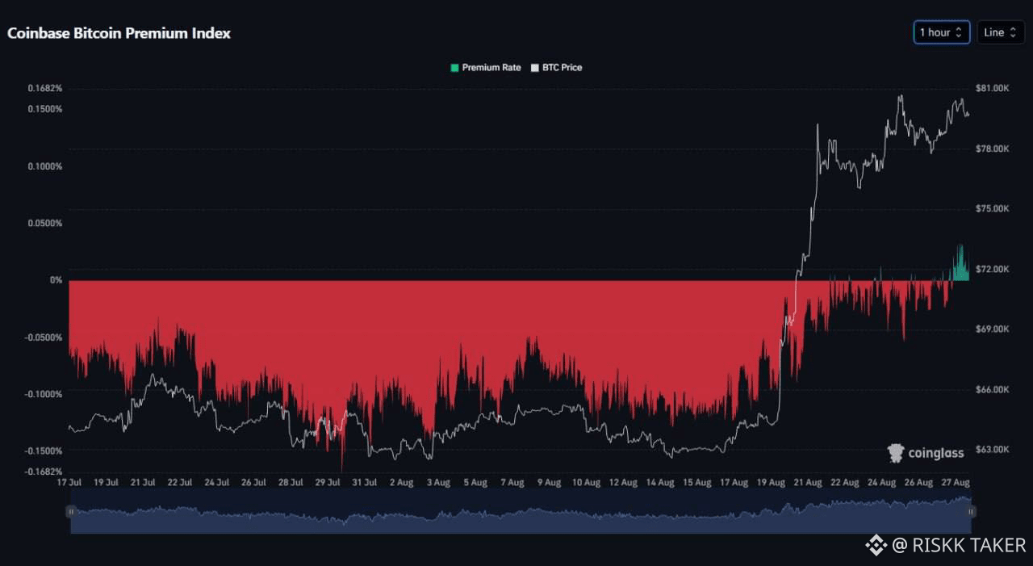Click the white BTC Price legend swatch
This screenshot has height=566, width=1033.
[534, 68]
